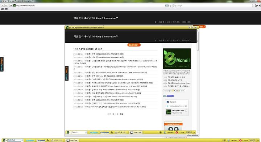This screenshot has height=142, width=261.
Task: Open Griffin FlexGrip Punch post
Action: (x=114, y=79)
